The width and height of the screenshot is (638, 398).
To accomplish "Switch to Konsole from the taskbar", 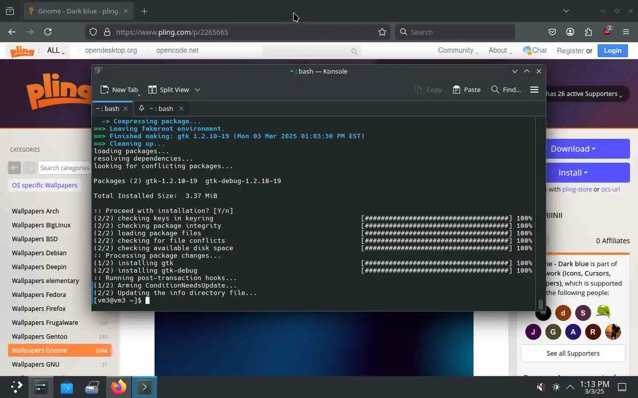I will tap(145, 387).
